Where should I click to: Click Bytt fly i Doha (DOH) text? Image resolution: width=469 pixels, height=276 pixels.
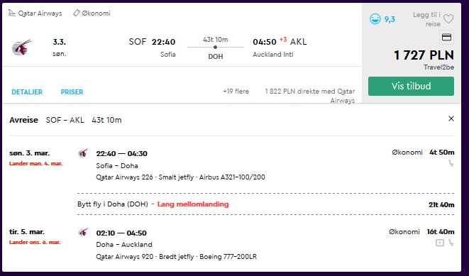click(x=113, y=204)
